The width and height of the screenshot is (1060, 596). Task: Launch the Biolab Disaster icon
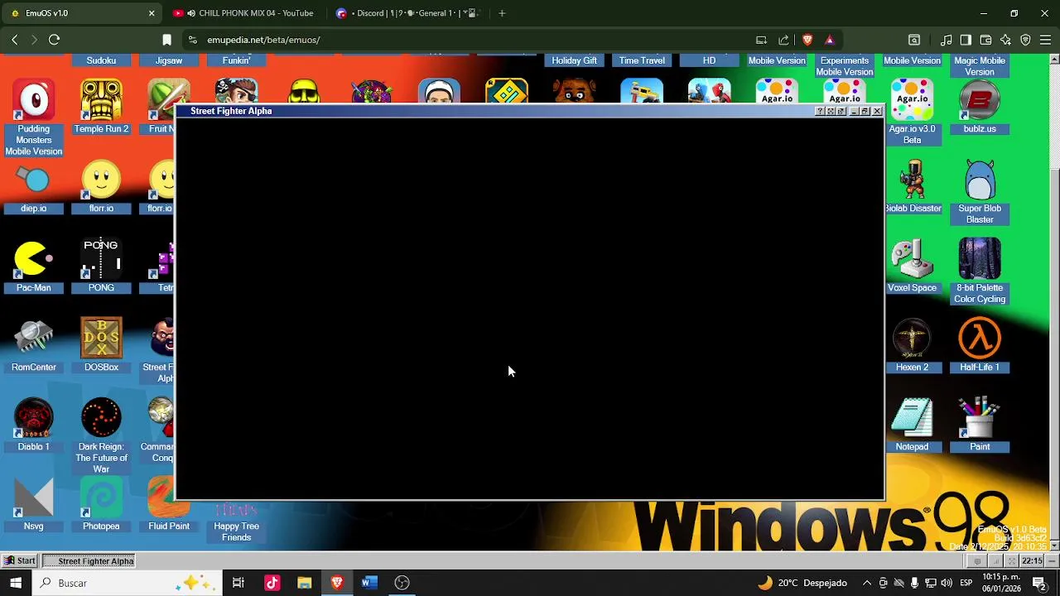(912, 188)
